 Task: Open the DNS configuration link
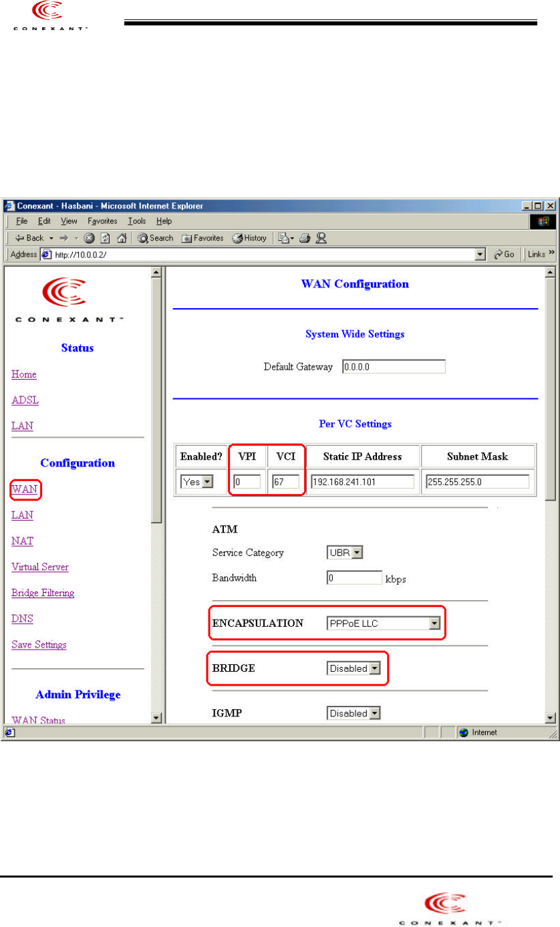click(x=22, y=619)
